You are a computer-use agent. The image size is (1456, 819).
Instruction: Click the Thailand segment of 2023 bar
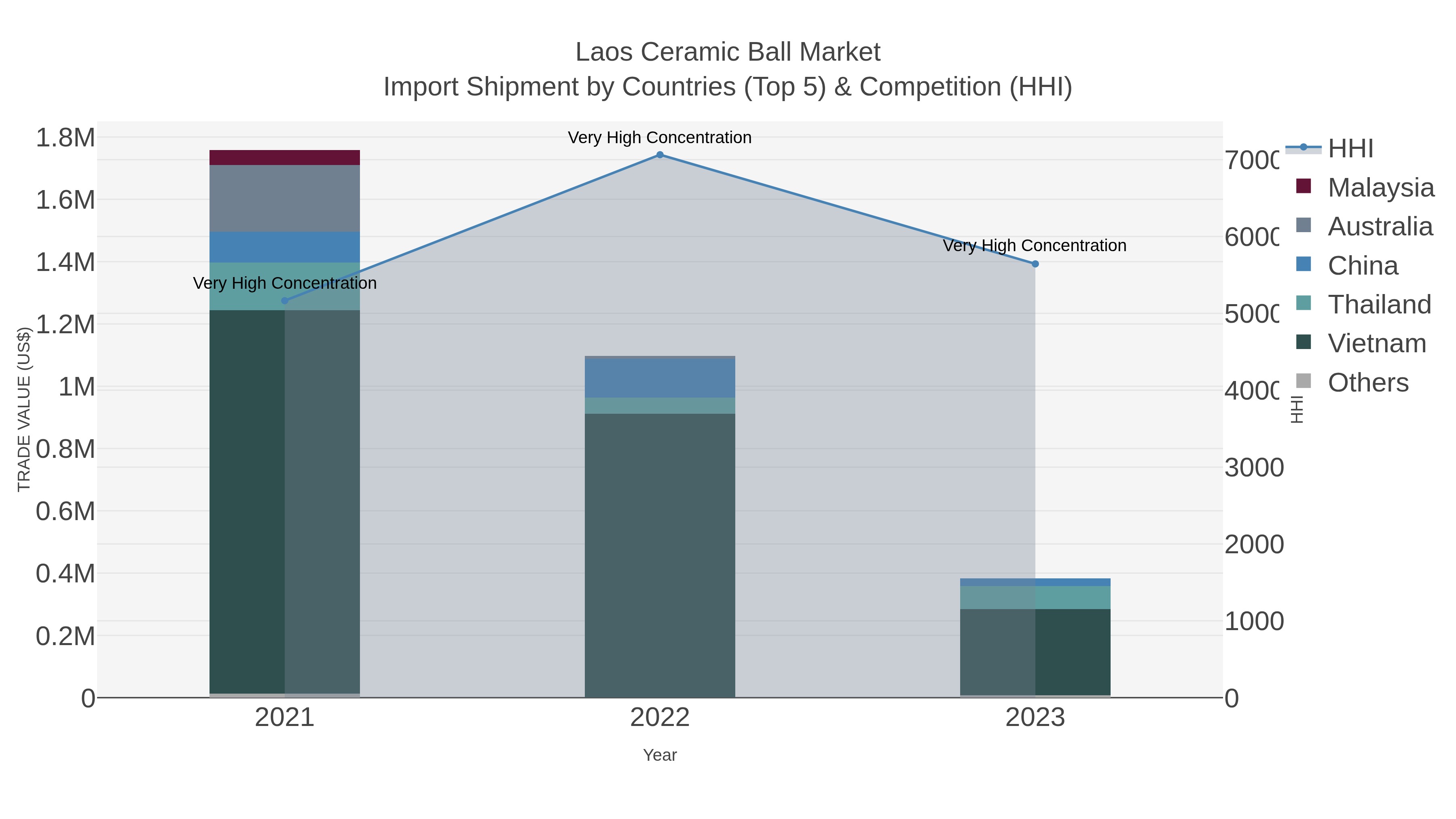tap(1035, 597)
